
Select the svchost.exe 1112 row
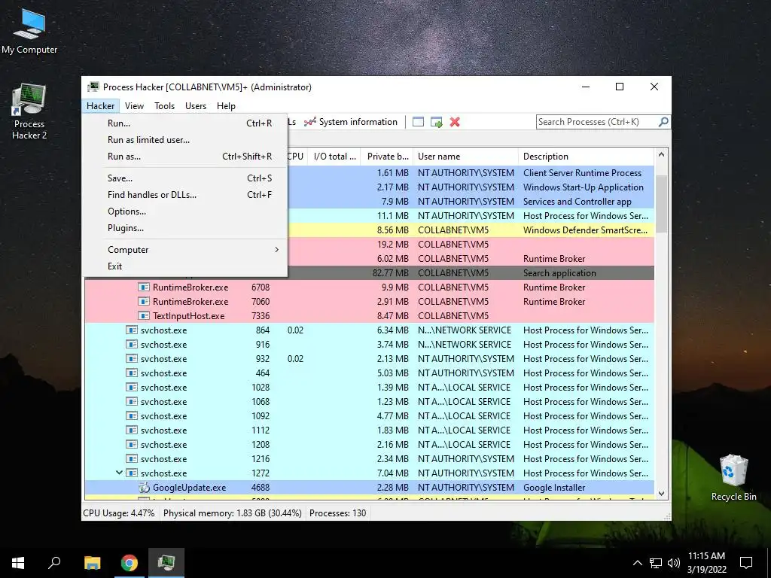[x=369, y=430]
